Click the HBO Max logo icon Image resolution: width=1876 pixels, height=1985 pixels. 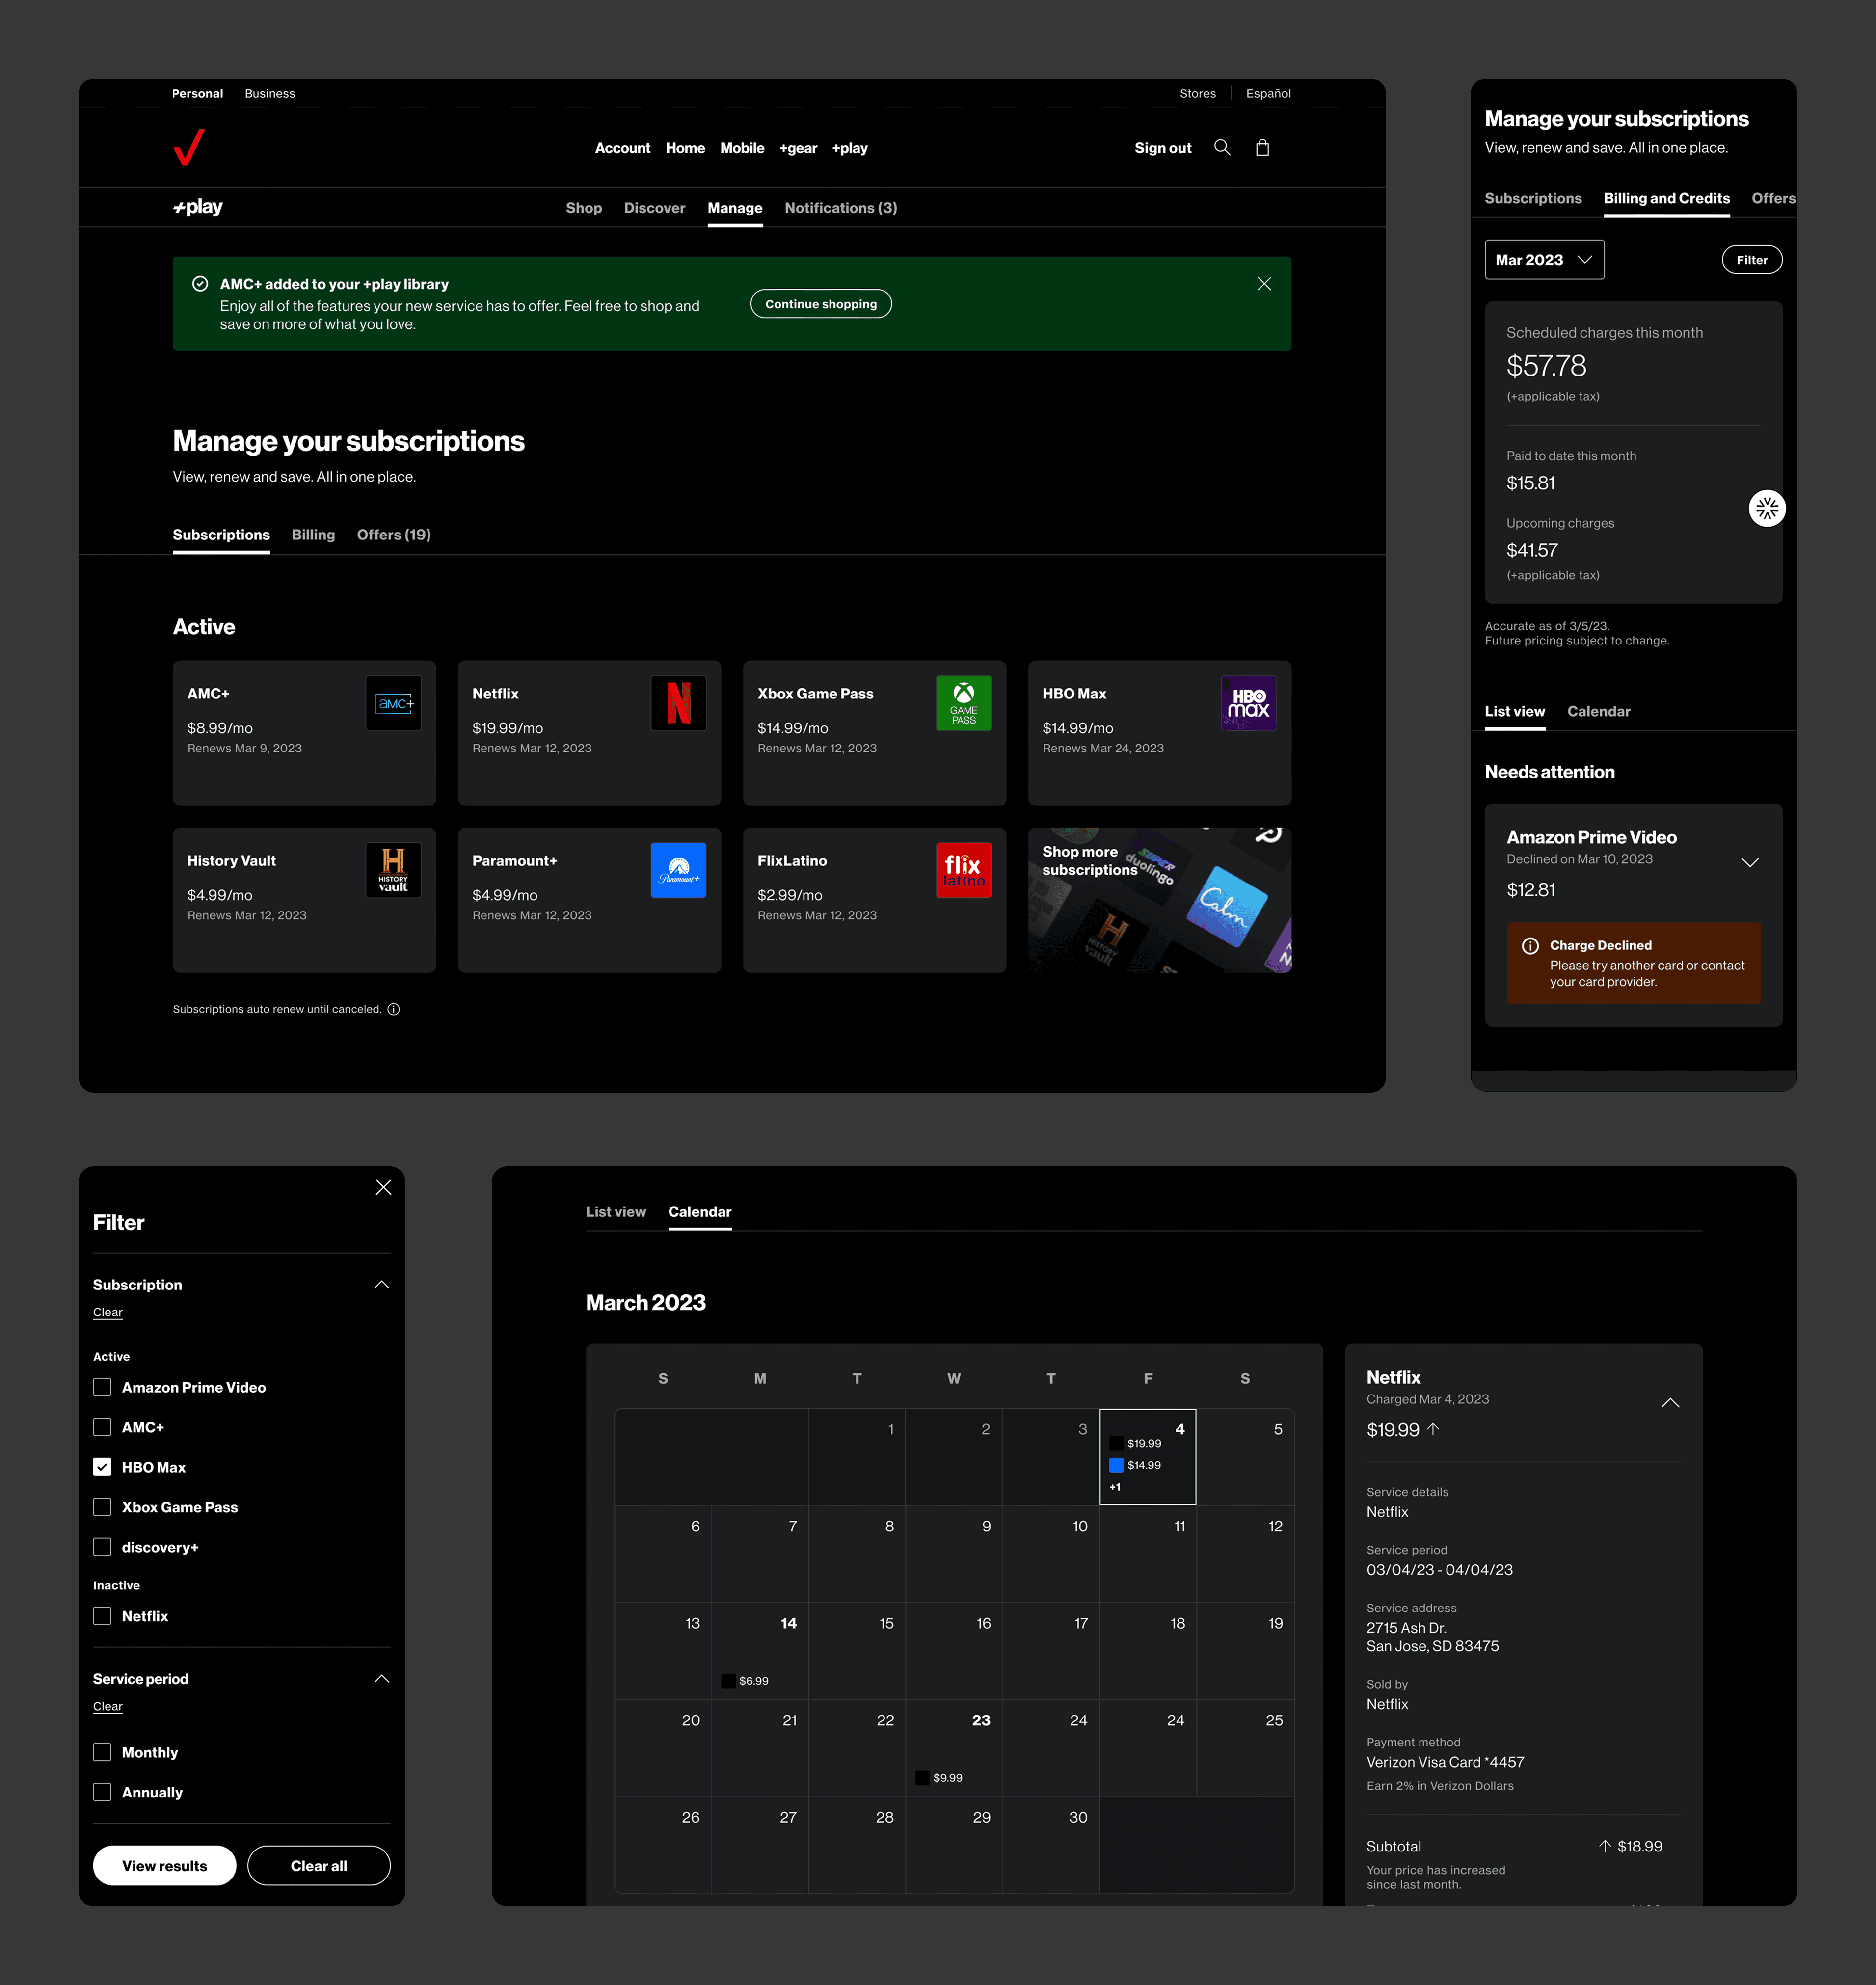[1248, 703]
